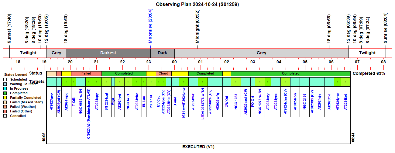Click the Sunrise (08:04) marker

click(x=385, y=28)
